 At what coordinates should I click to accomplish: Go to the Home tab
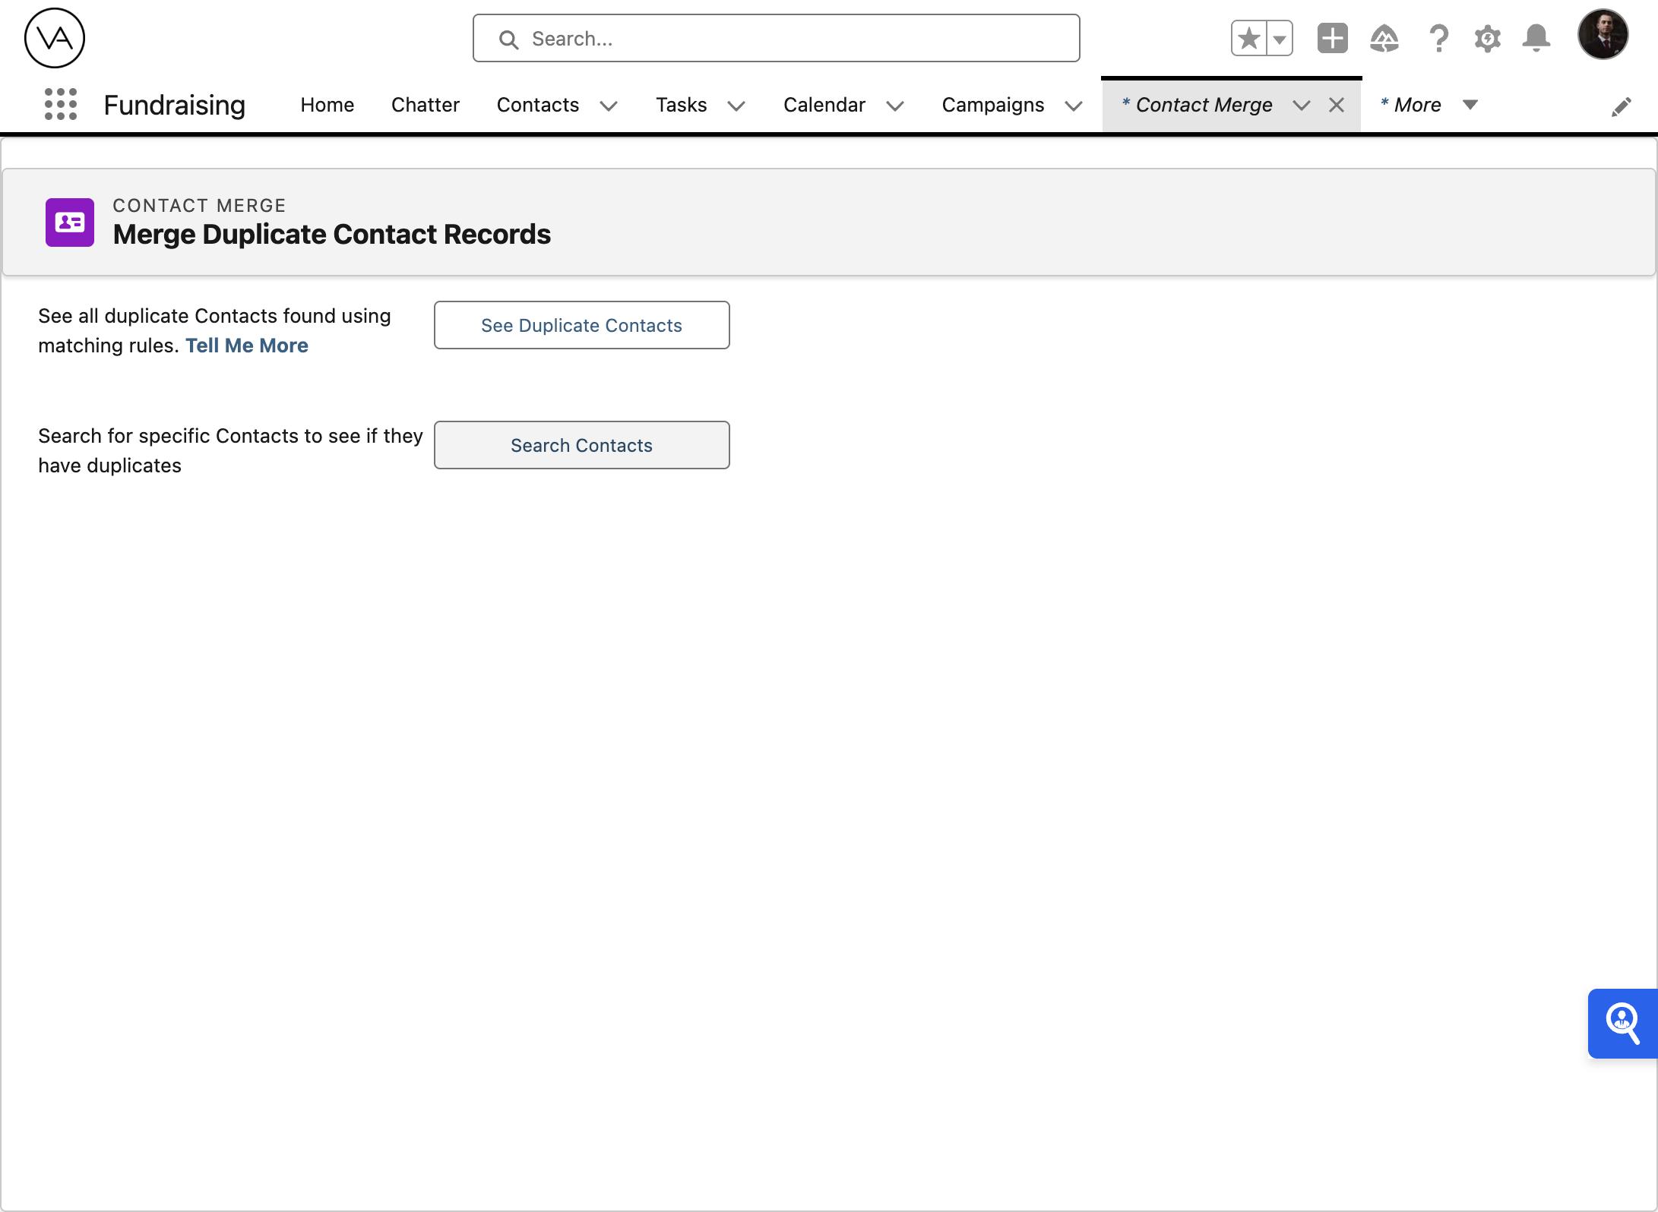327,105
